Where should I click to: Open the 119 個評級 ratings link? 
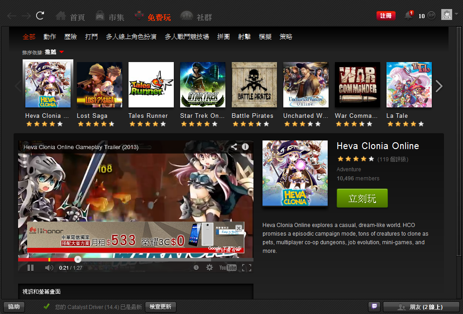pyautogui.click(x=393, y=159)
